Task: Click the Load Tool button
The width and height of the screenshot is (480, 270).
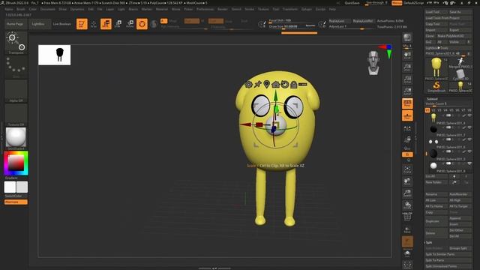Action: coord(436,12)
